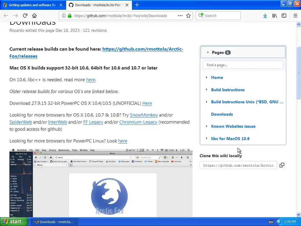This screenshot has height=226, width=301.
Task: Close the Downloads rmottola tab
Action: (x=127, y=5)
